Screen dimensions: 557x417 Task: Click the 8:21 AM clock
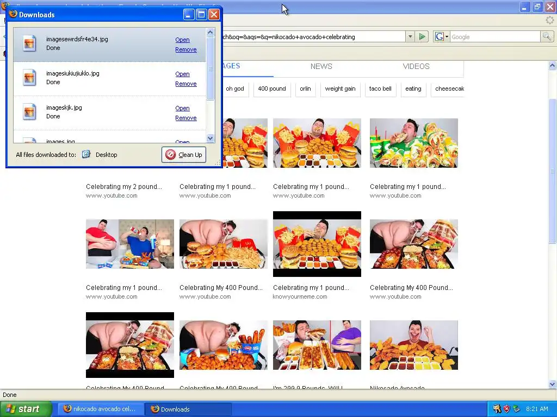pos(537,409)
